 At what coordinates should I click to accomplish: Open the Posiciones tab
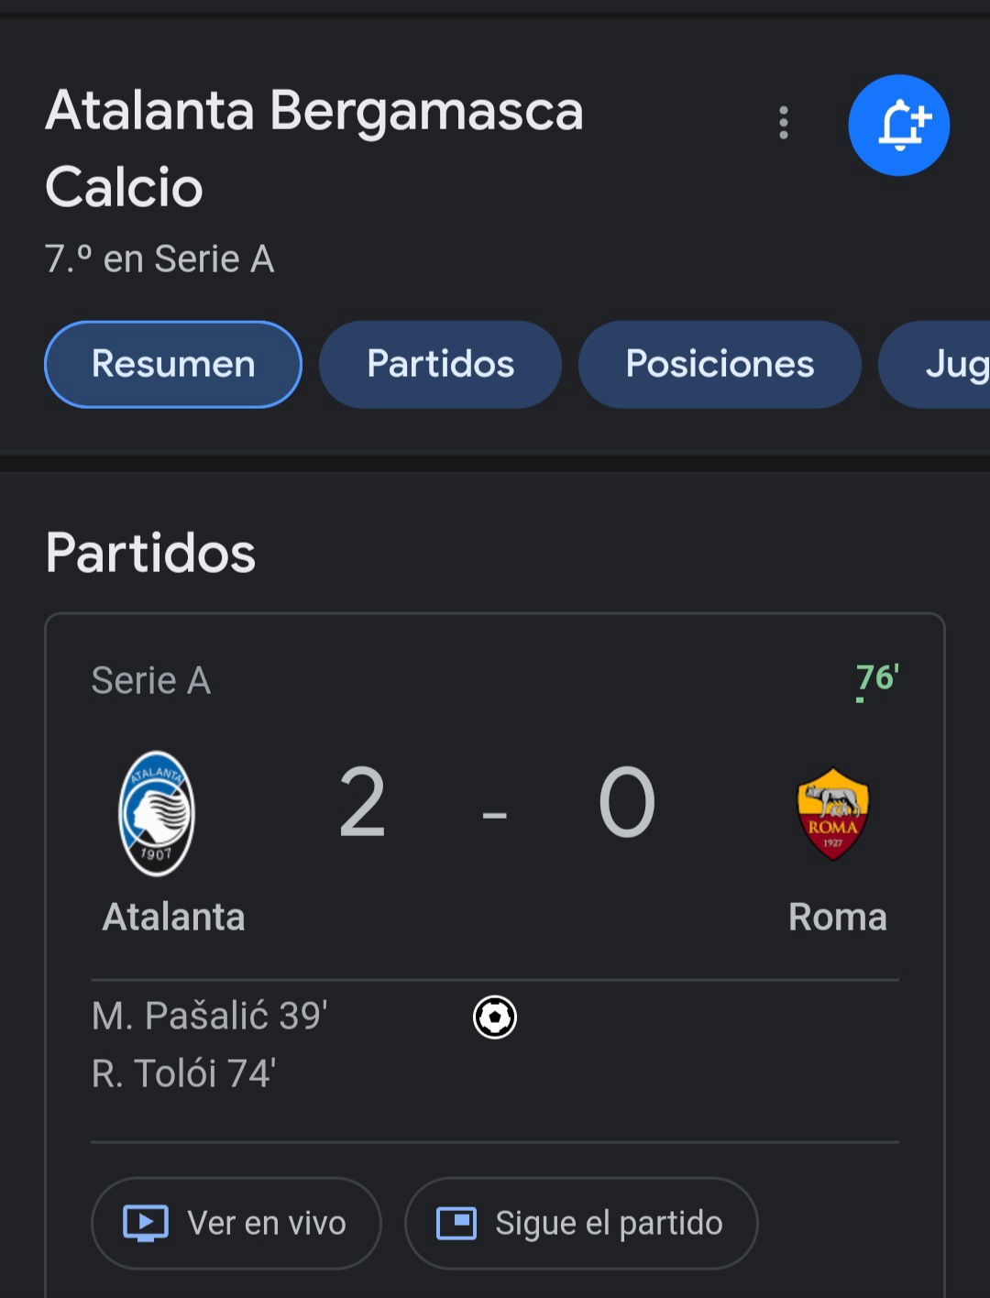(720, 364)
